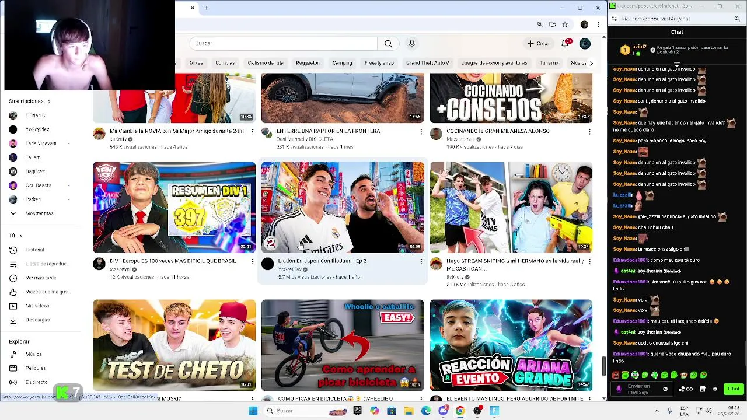The width and height of the screenshot is (747, 420).
Task: Open Gon Reacts subscription channel
Action: 40,185
